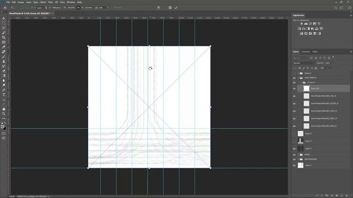
Task: Switch to warp mode icon
Action: coord(158,8)
